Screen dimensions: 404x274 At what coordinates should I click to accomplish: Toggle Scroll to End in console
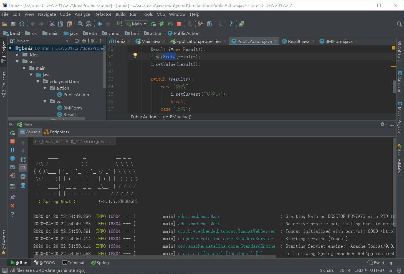[x=23, y=168]
